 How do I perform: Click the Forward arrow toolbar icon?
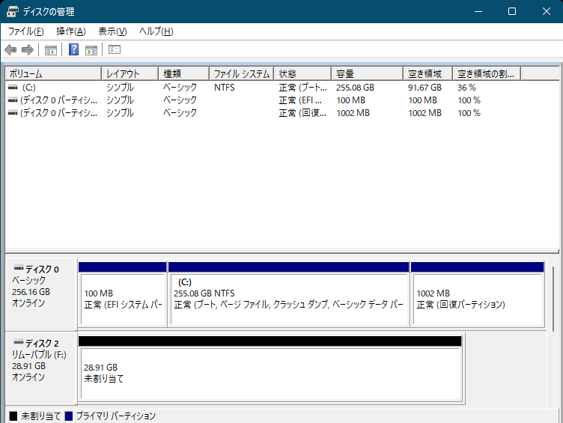[28, 50]
